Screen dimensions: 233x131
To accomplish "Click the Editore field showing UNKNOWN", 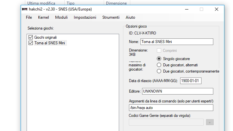I will pos(178,91).
